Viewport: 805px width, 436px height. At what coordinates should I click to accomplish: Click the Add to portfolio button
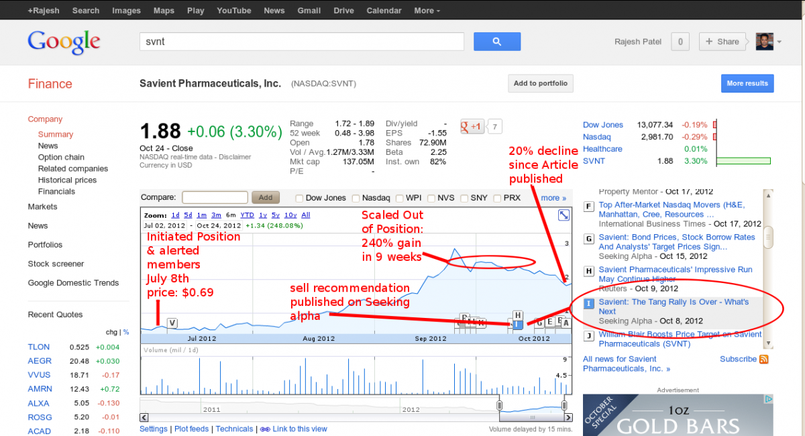pos(541,84)
